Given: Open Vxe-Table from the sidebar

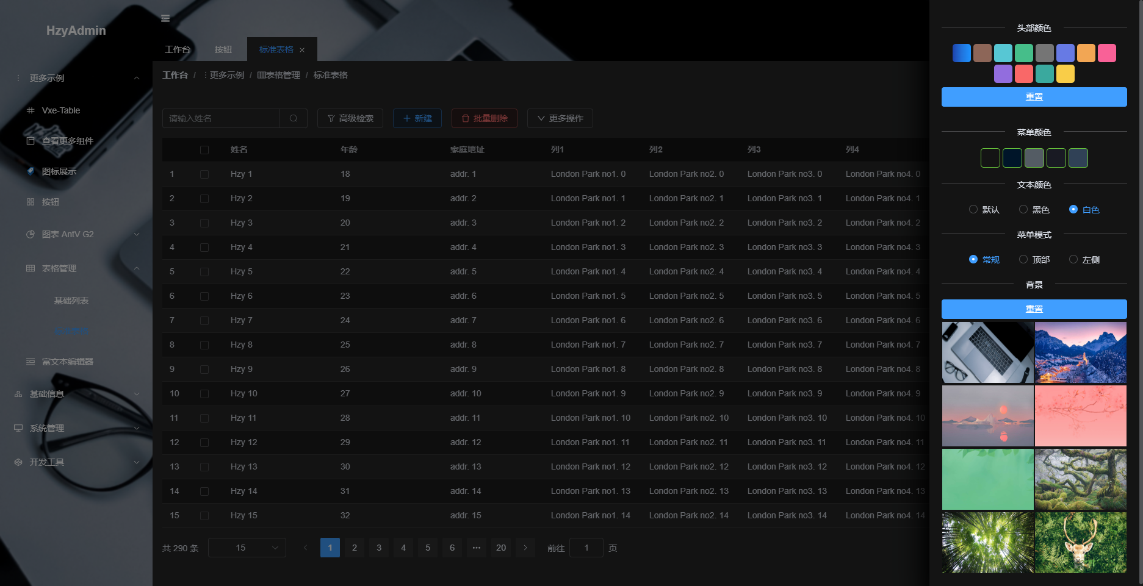Looking at the screenshot, I should pyautogui.click(x=60, y=110).
